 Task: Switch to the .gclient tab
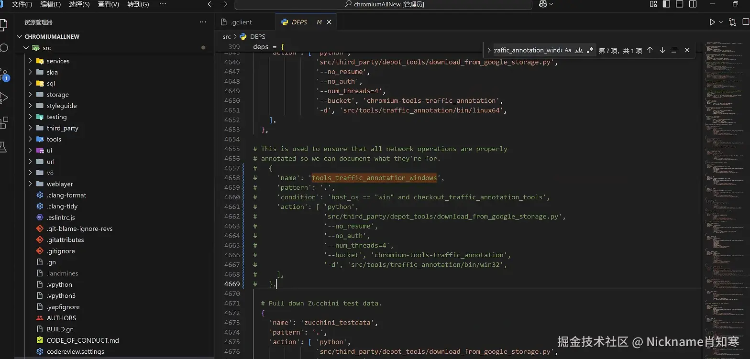click(241, 22)
